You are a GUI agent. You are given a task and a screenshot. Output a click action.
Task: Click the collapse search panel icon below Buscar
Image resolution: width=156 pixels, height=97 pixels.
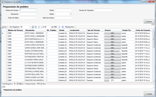(x=153, y=24)
